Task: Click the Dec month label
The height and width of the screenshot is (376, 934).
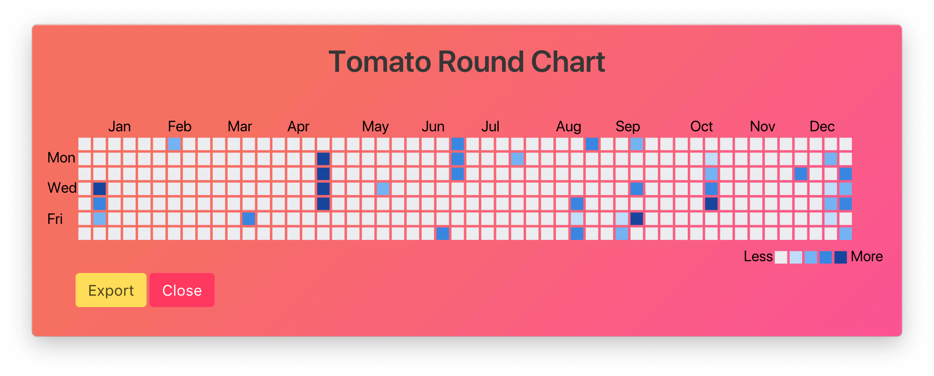Action: pos(822,126)
